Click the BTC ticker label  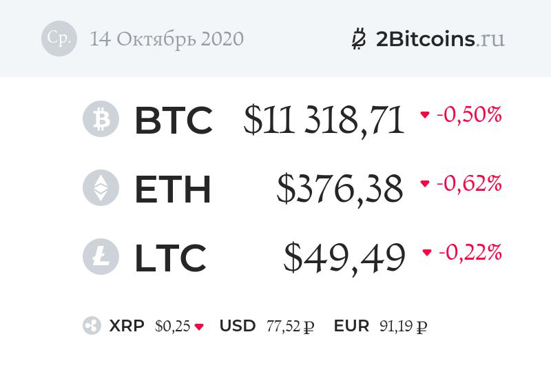coord(173,120)
